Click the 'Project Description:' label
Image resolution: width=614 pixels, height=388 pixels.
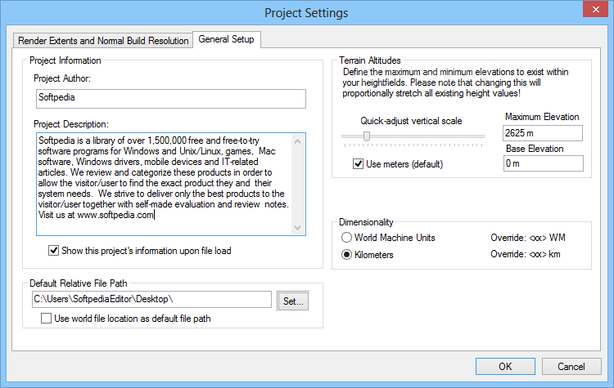tap(71, 124)
